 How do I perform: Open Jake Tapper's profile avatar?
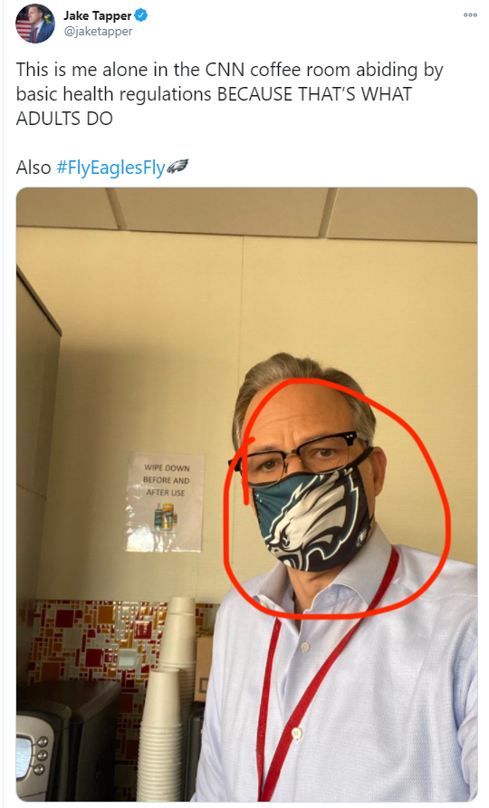click(35, 24)
